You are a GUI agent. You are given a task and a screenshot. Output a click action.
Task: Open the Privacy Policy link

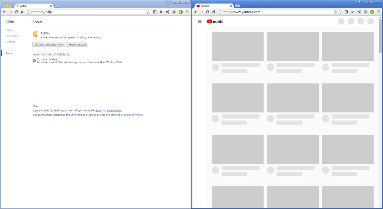tap(114, 110)
